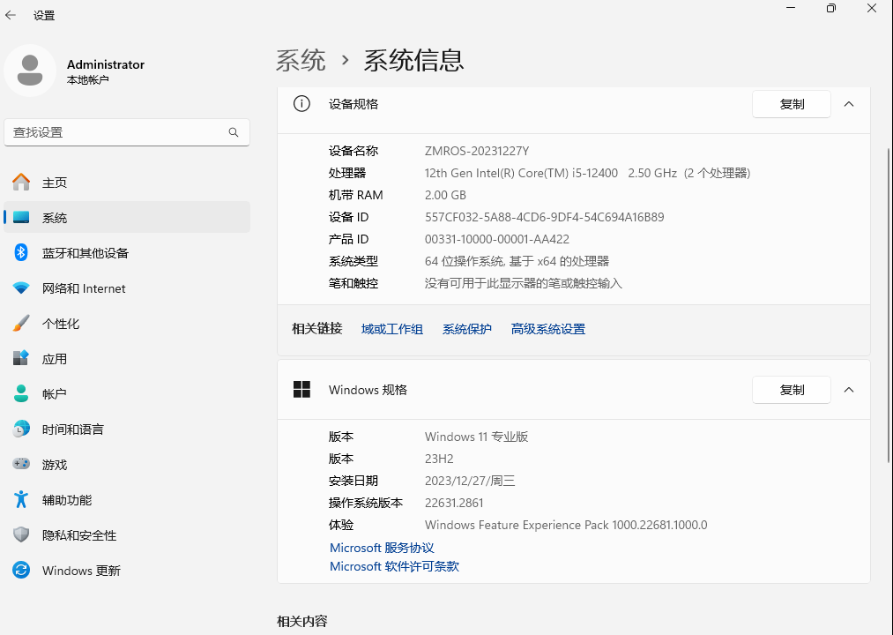893x635 pixels.
Task: Click the version value 23H2
Action: coord(439,459)
